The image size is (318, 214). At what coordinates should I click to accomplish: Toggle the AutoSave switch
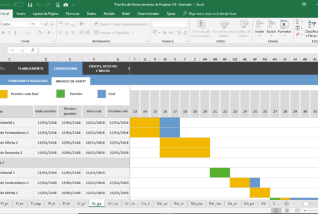pyautogui.click(x=18, y=4)
